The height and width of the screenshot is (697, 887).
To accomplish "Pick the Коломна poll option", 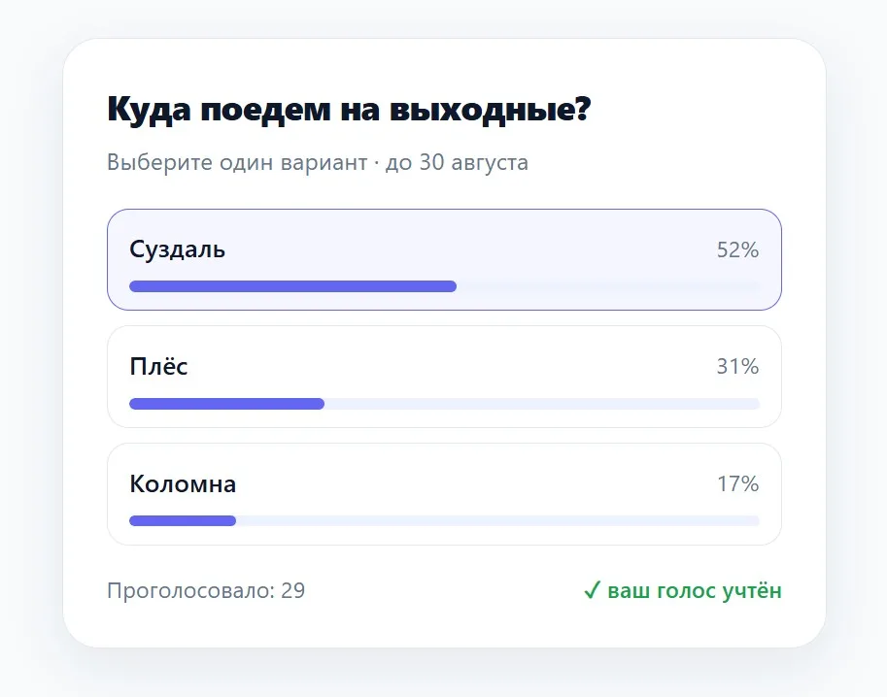I will point(444,494).
